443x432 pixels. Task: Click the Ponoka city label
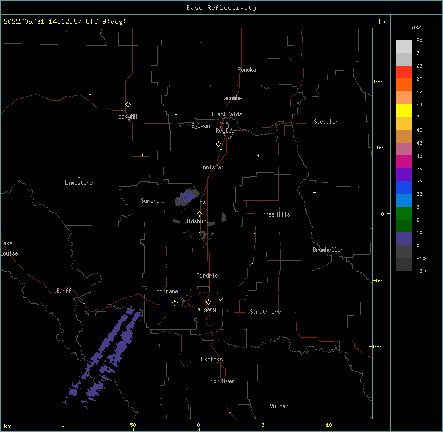click(x=247, y=70)
